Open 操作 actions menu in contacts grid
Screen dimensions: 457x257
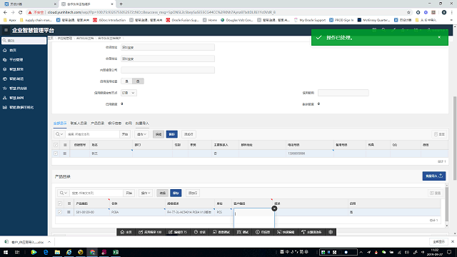tap(141, 134)
